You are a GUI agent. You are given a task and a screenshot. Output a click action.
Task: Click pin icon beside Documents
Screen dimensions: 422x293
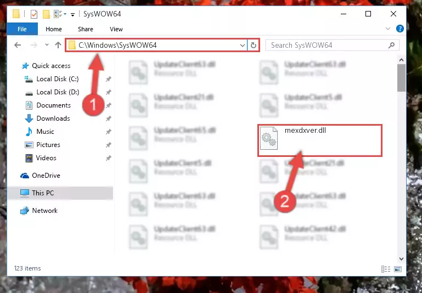pos(108,105)
